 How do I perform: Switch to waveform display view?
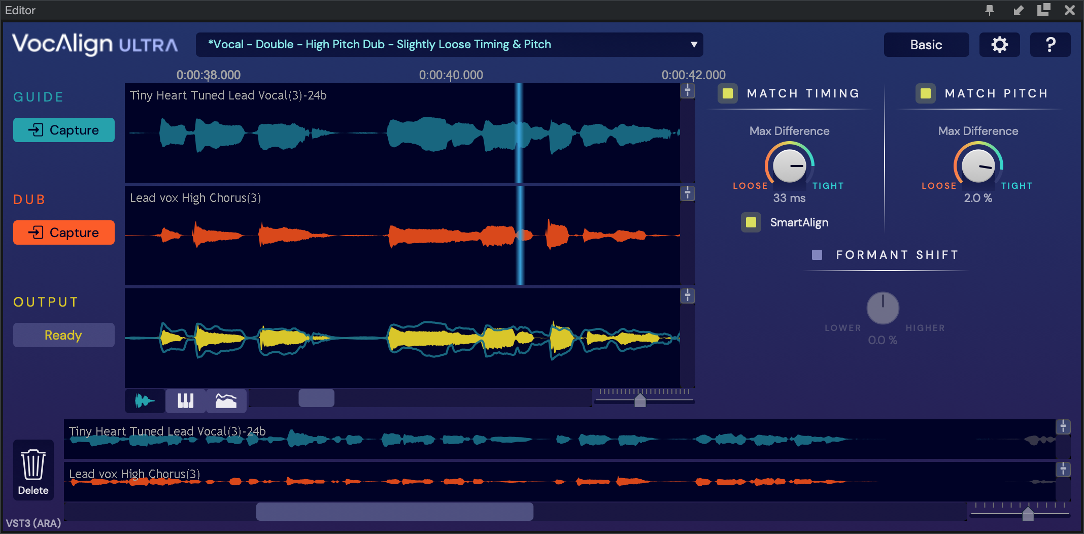pyautogui.click(x=145, y=401)
